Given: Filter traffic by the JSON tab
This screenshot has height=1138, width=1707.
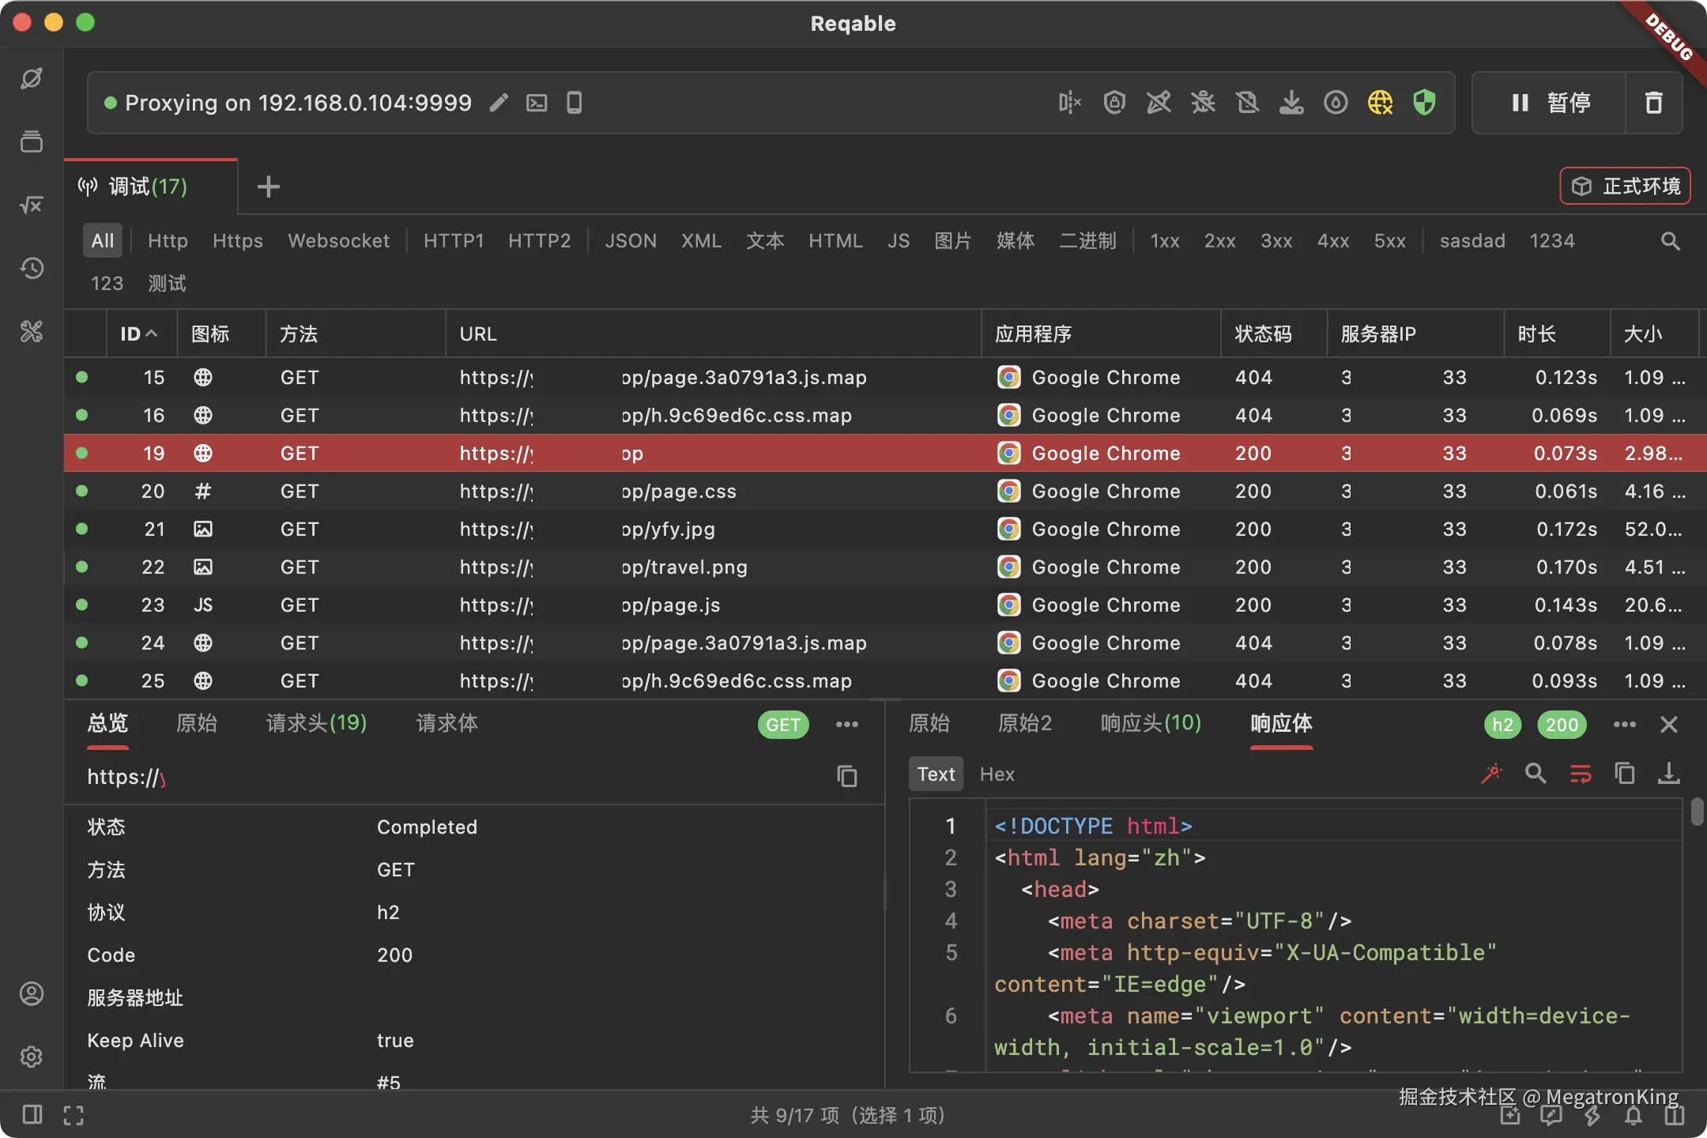Looking at the screenshot, I should coord(630,241).
